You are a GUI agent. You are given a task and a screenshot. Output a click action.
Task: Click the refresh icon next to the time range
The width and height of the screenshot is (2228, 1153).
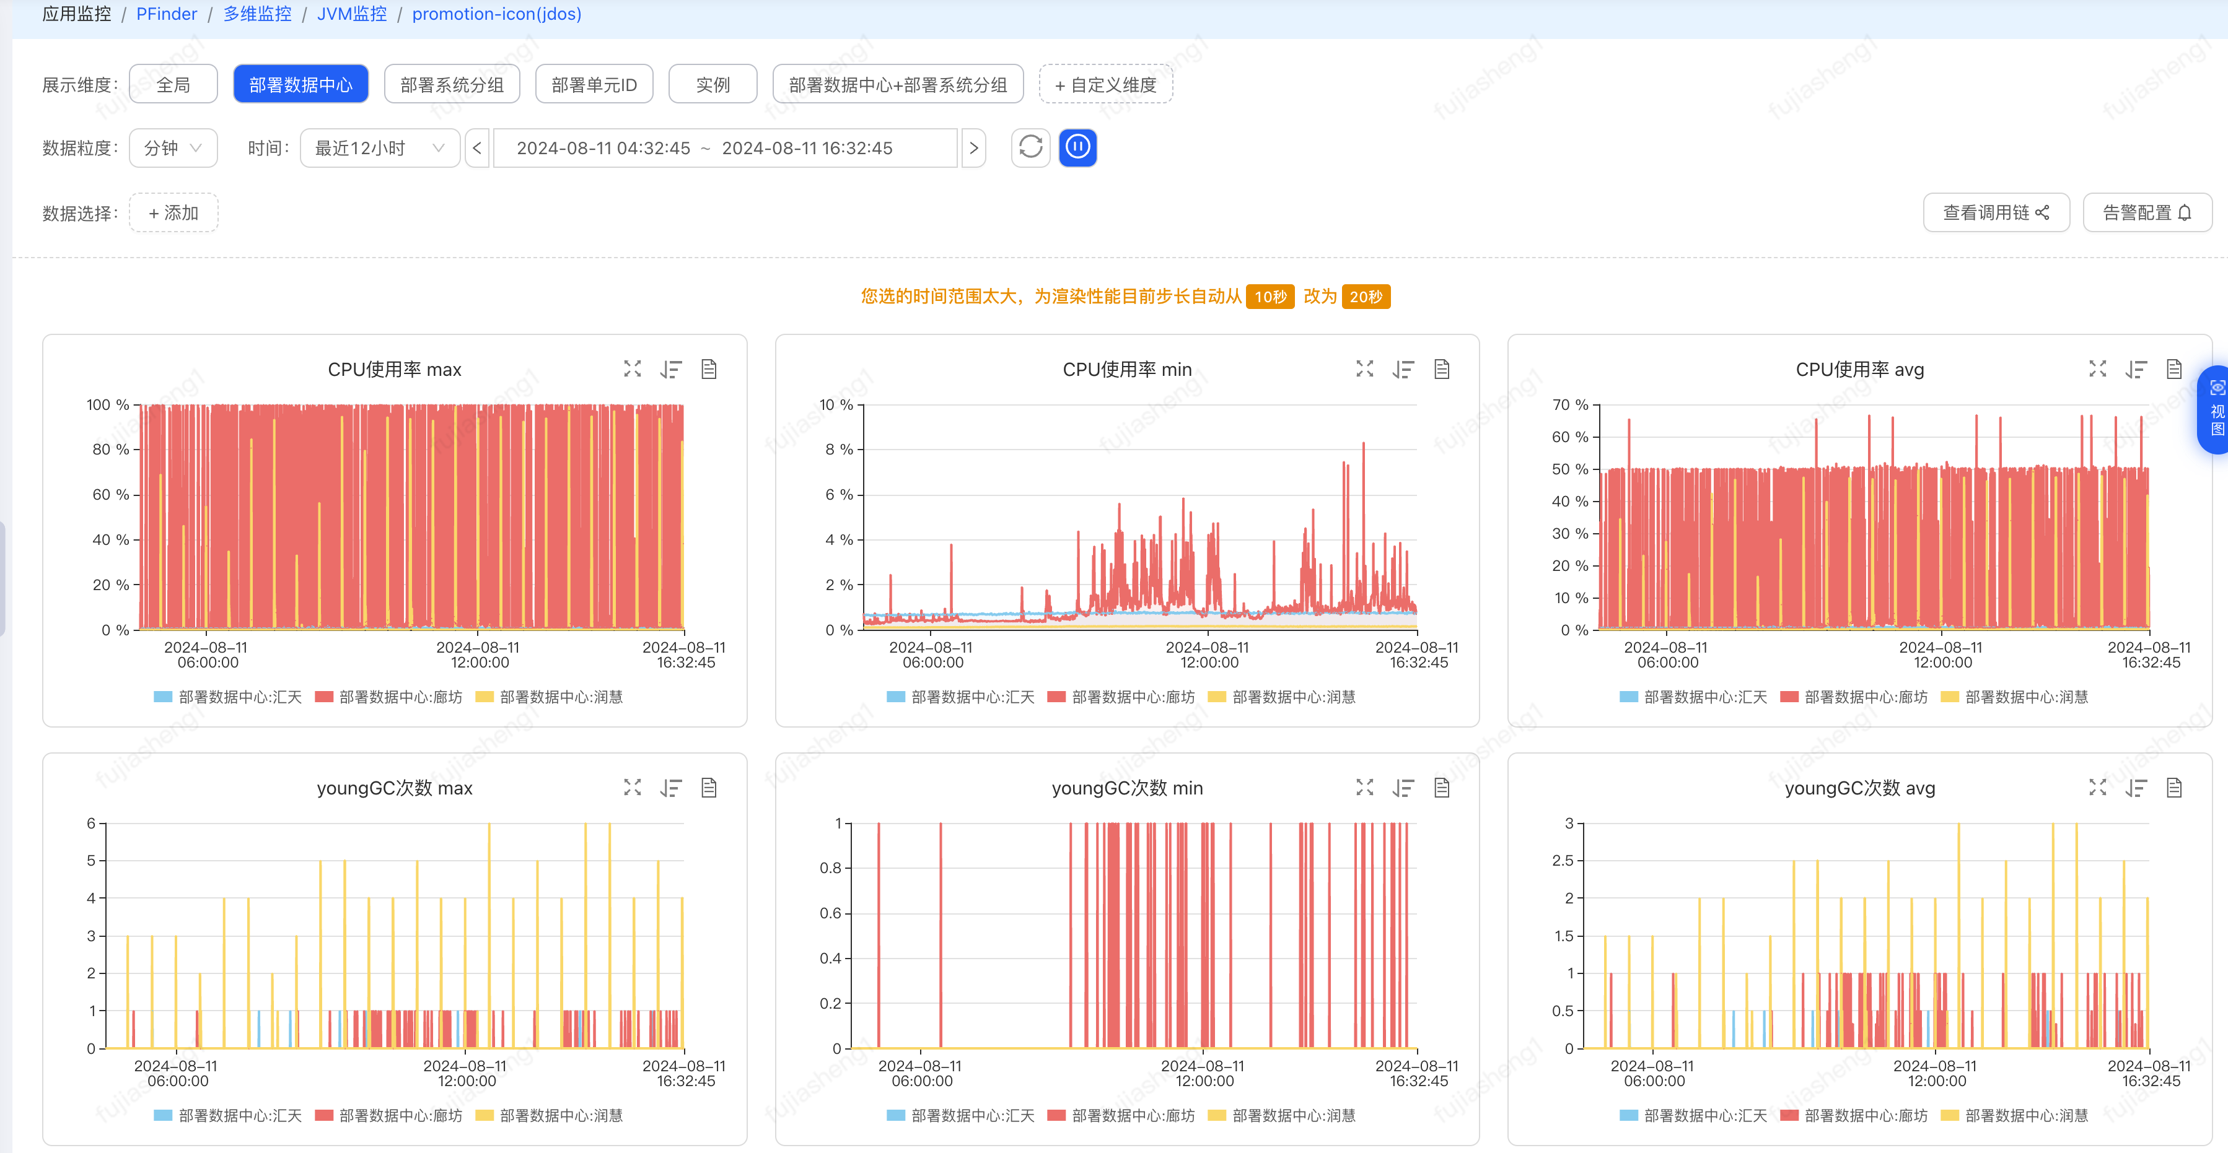click(x=1030, y=148)
